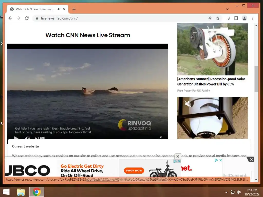Unmute the security camera ad video
This screenshot has width=263, height=197.
click(x=187, y=104)
